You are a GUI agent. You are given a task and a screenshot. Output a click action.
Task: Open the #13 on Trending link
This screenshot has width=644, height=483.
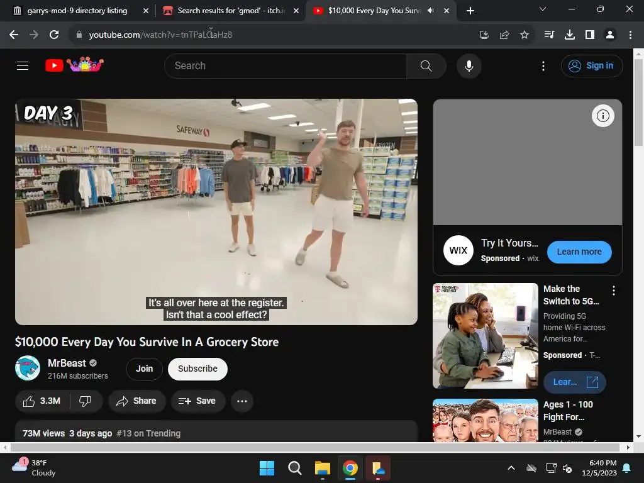pos(148,433)
